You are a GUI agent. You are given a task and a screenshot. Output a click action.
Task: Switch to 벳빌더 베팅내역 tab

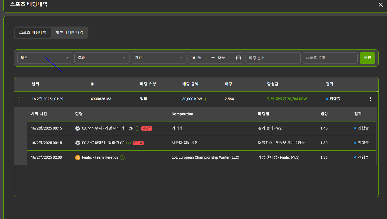point(69,33)
